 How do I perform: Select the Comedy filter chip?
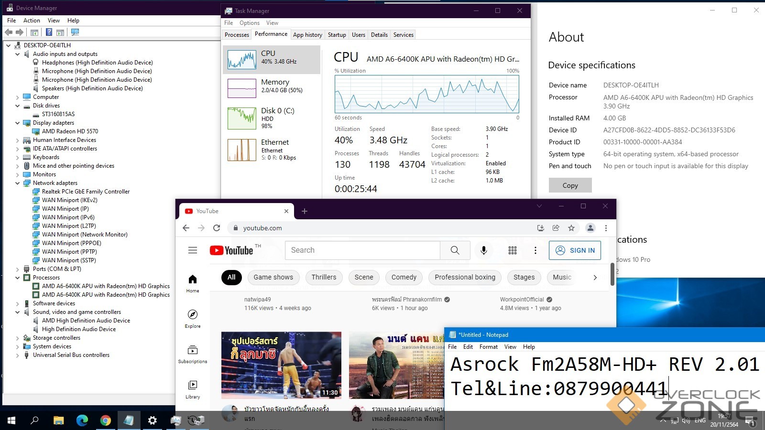[404, 277]
